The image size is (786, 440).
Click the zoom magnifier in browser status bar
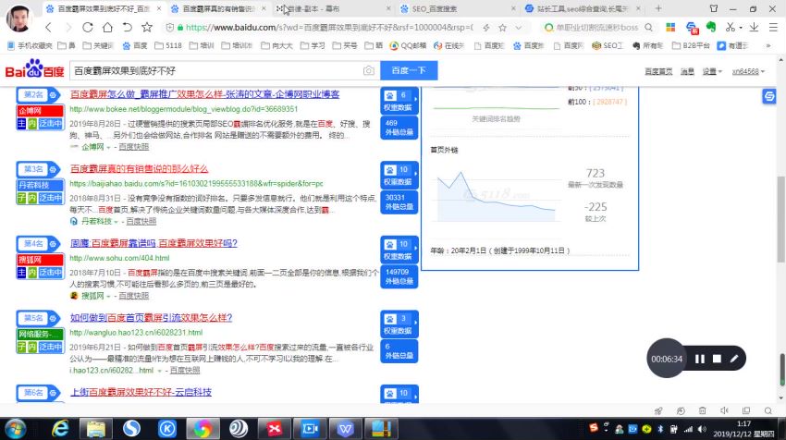click(768, 411)
